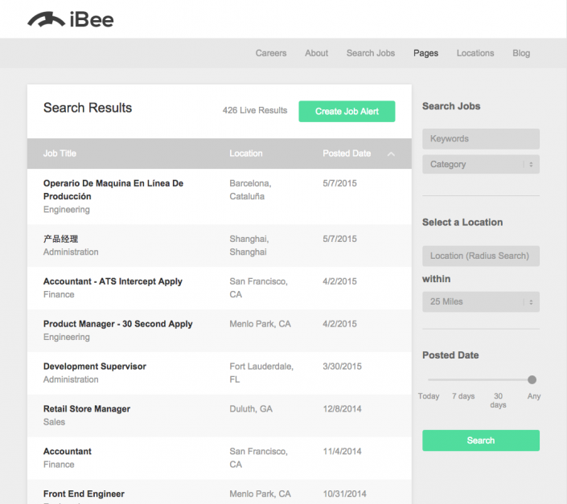This screenshot has width=567, height=504.
Task: Navigate to Locations in top menu
Action: pyautogui.click(x=475, y=53)
